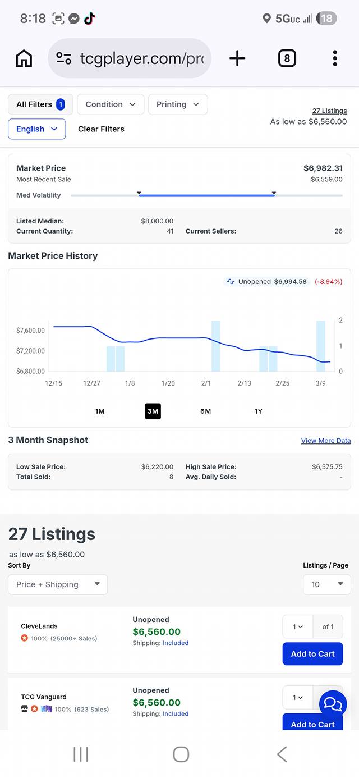Tap the right volatility marker triangle
The width and height of the screenshot is (359, 778).
pyautogui.click(x=274, y=193)
